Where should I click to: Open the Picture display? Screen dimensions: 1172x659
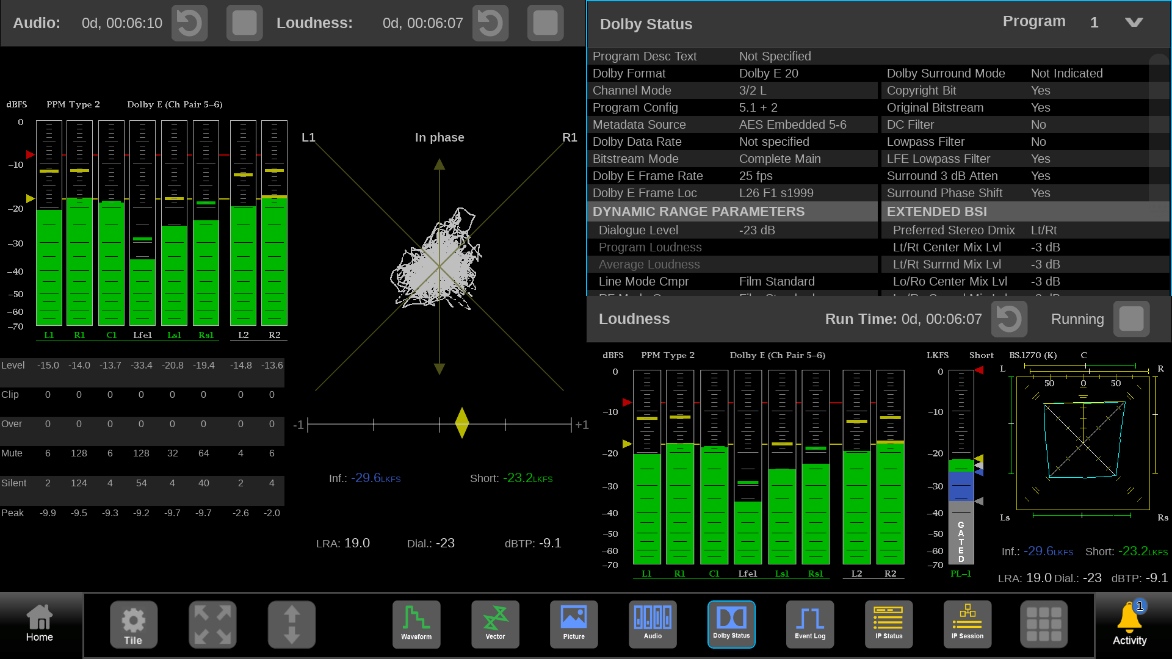click(x=574, y=624)
